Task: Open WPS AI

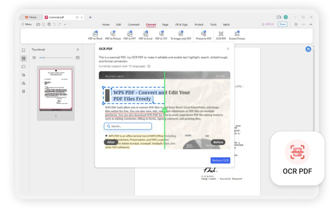Action: [267, 24]
